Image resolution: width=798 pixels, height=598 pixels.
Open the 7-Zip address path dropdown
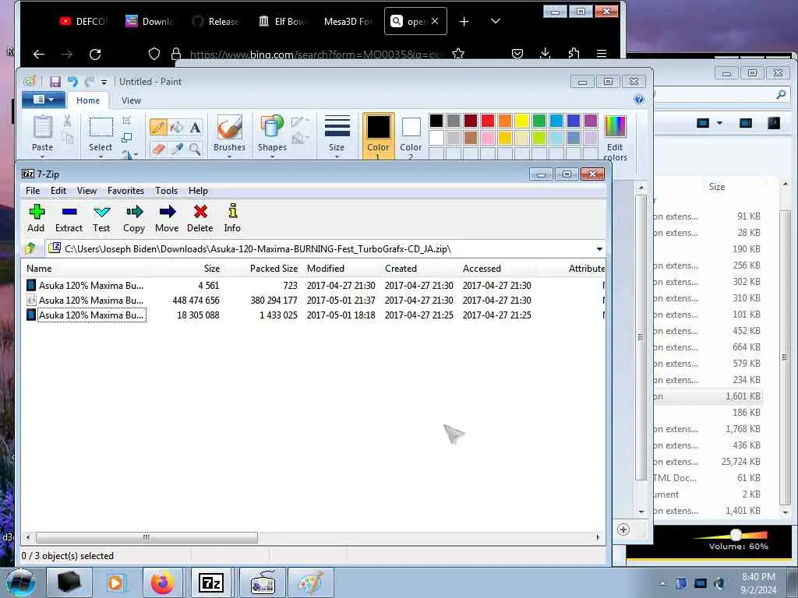tap(599, 248)
